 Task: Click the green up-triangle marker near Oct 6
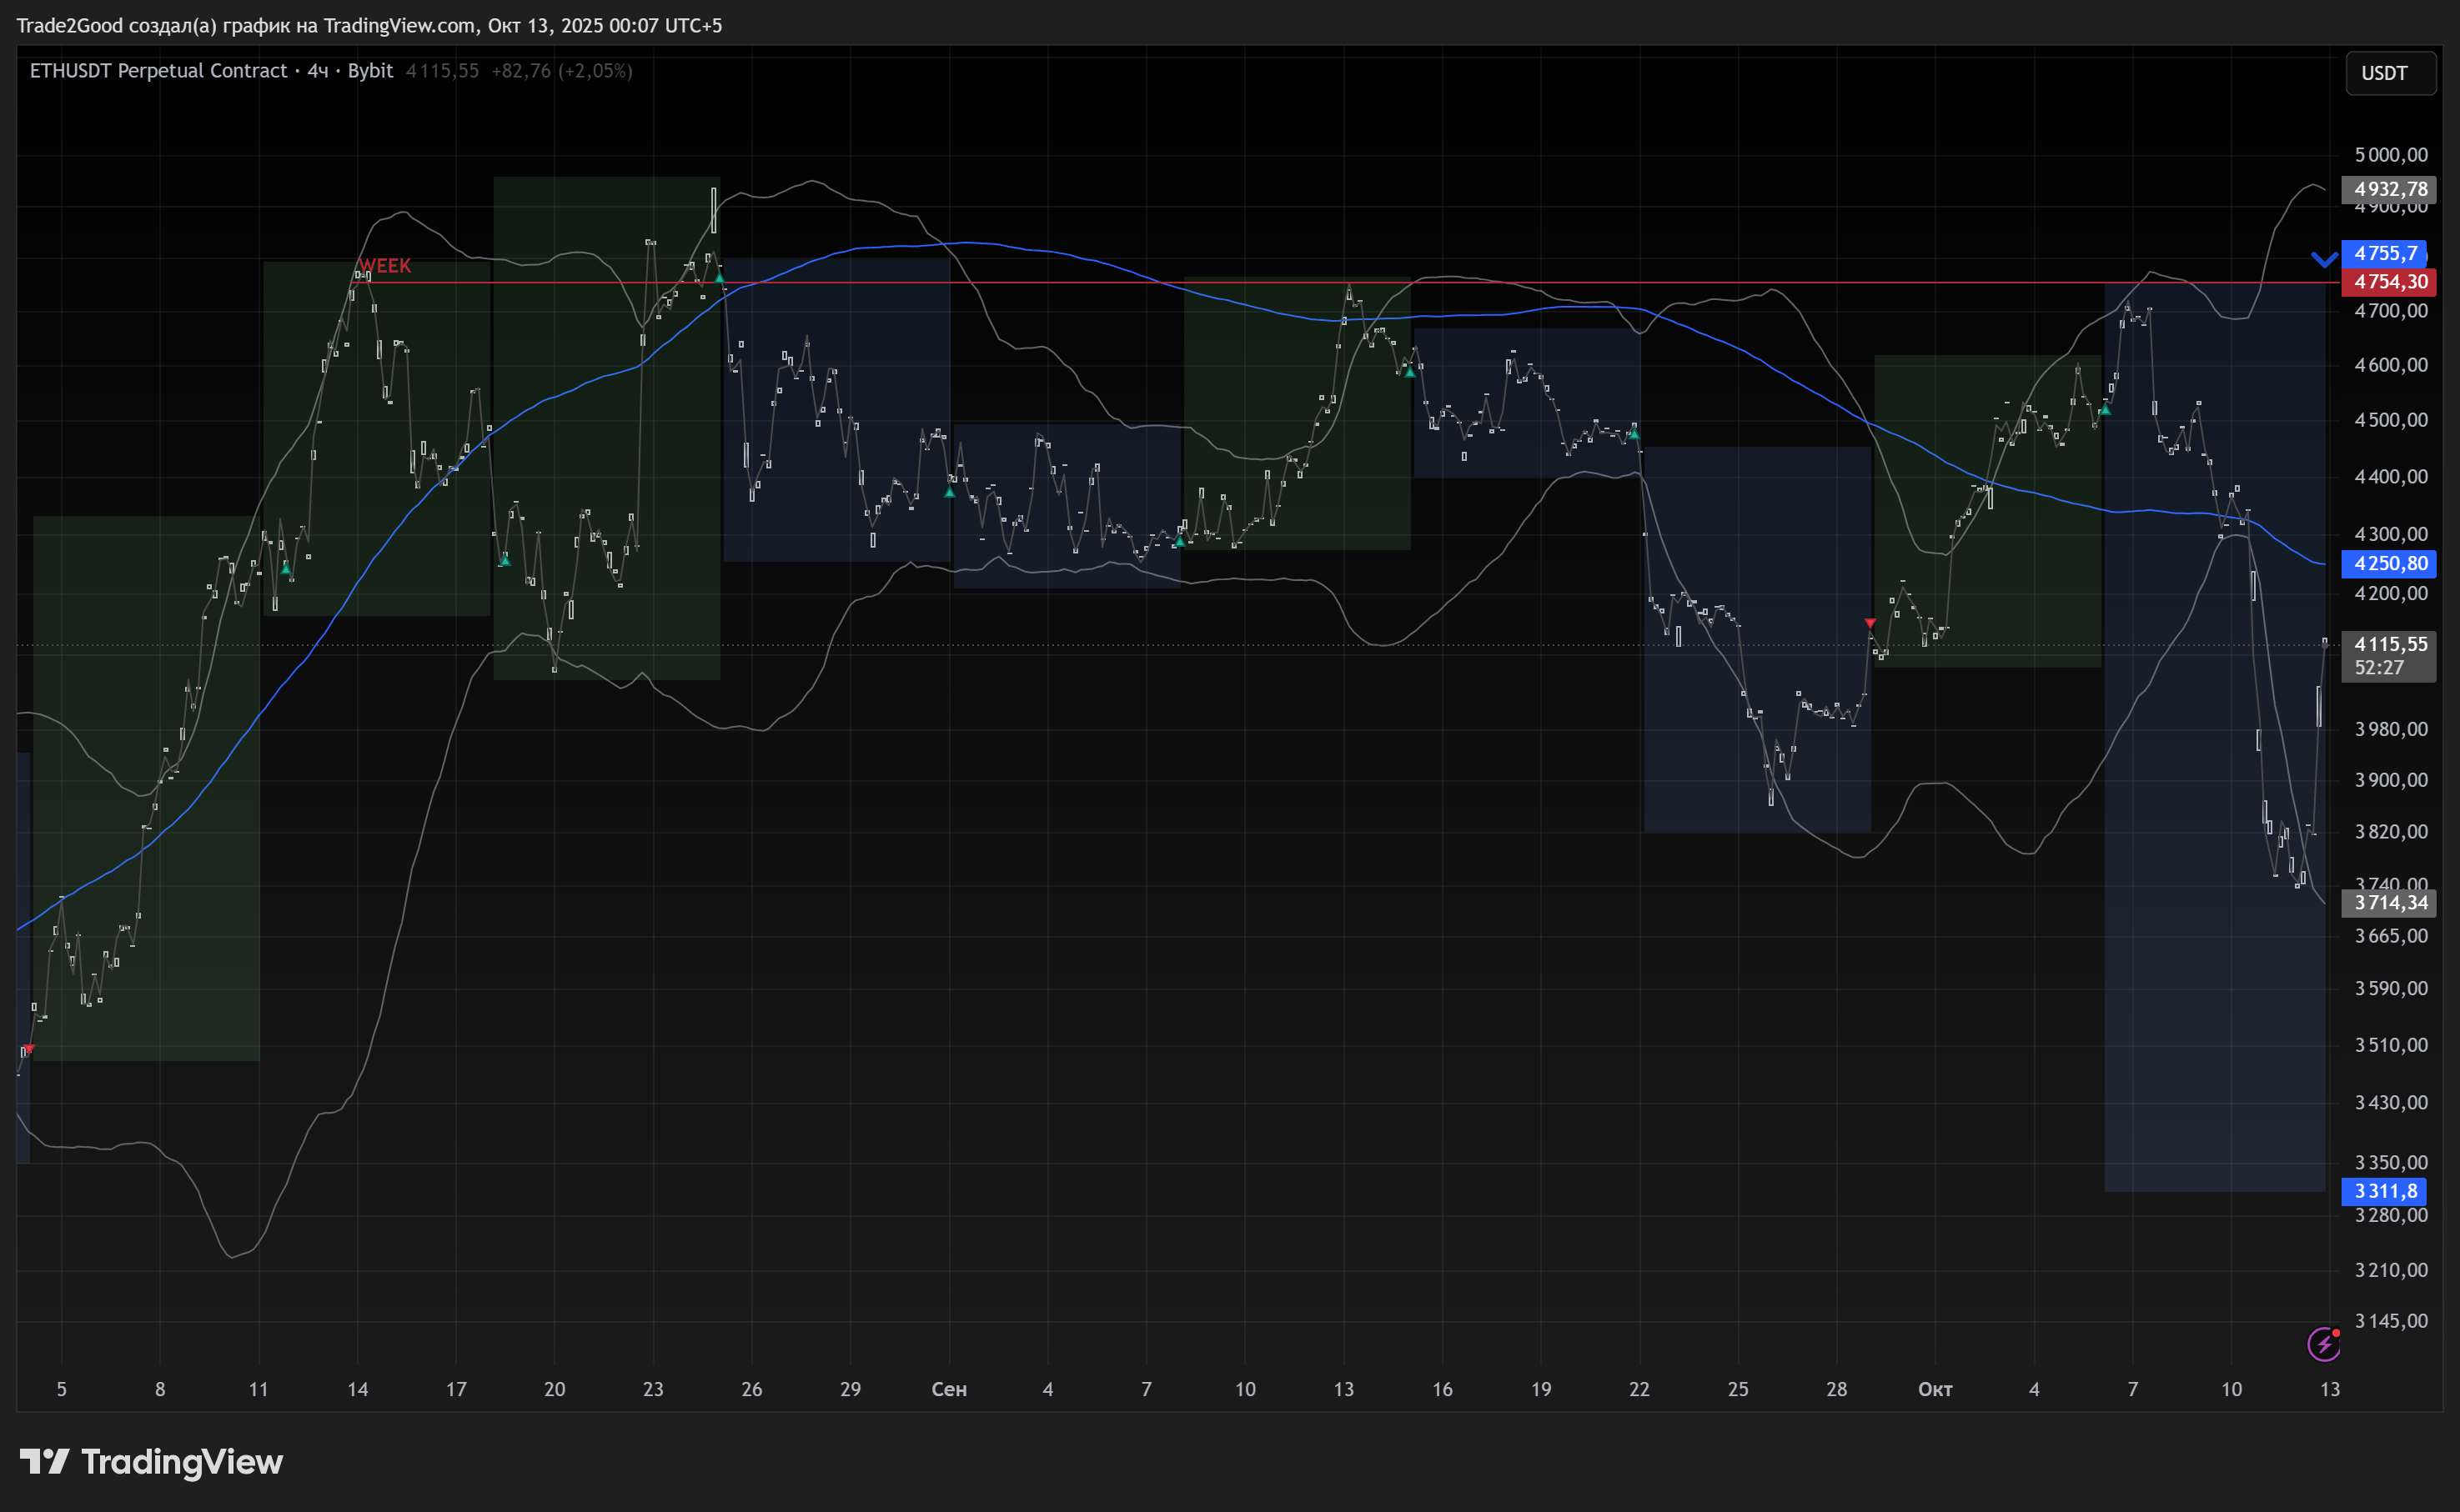click(x=2105, y=409)
